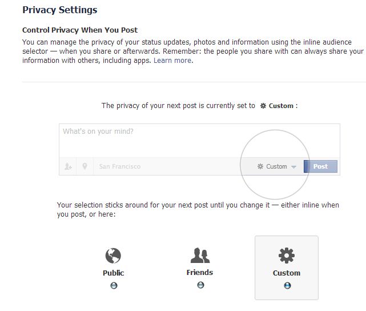
Task: Click the large Custom gear icon
Action: pyautogui.click(x=286, y=255)
